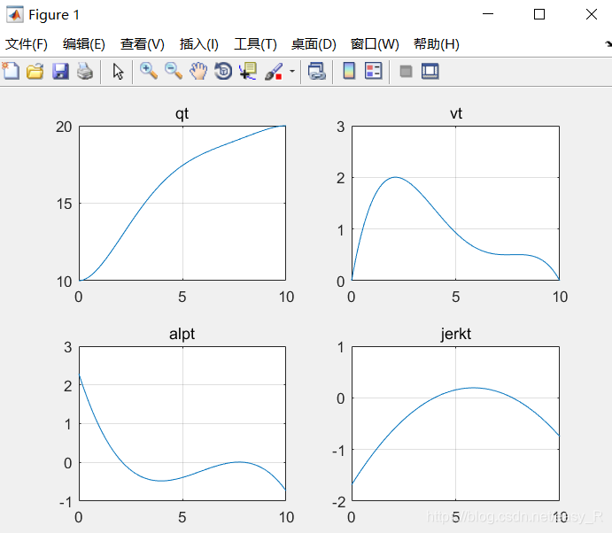Close the Figure 1 window
Screen dimensions: 612x533
(x=592, y=14)
